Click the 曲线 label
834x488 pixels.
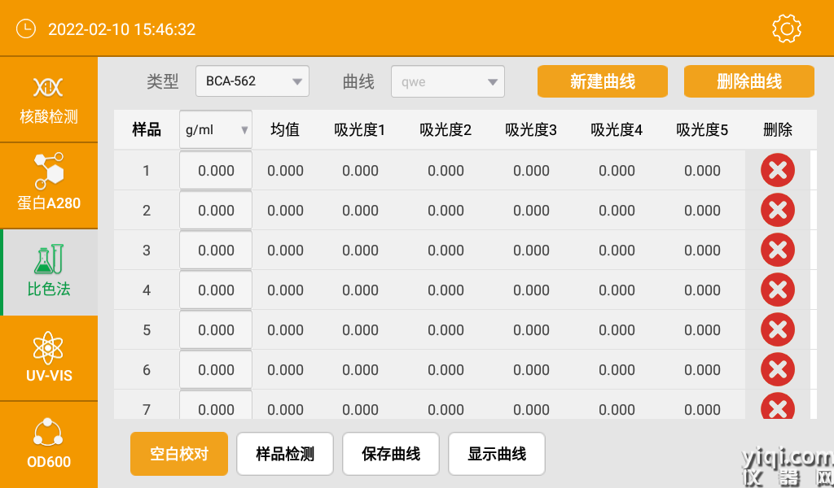(358, 82)
